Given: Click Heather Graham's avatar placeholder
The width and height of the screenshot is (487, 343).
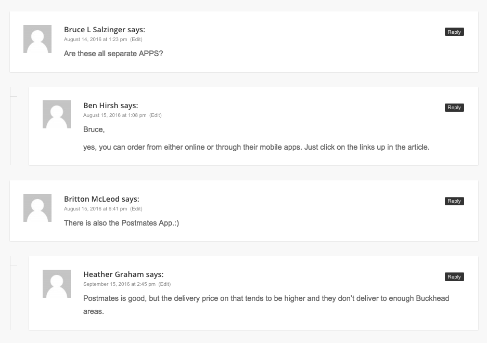Looking at the screenshot, I should point(57,284).
